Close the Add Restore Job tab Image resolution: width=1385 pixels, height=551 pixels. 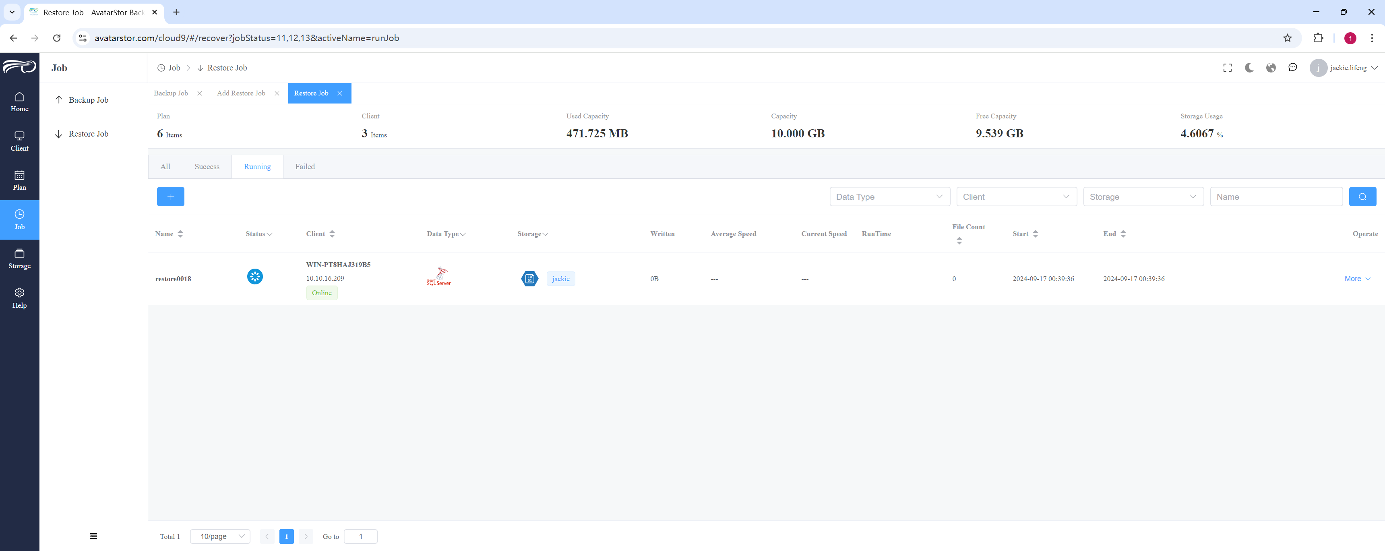pyautogui.click(x=277, y=93)
